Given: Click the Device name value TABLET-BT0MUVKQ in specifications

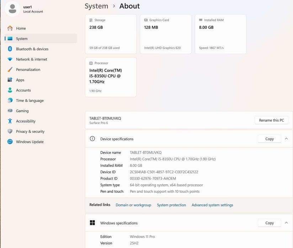Looking at the screenshot, I should (x=145, y=152).
